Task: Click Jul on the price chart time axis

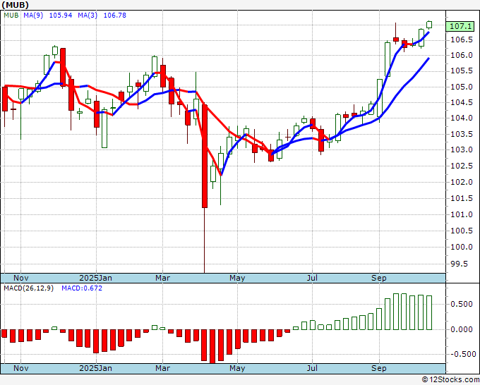Action: point(312,278)
